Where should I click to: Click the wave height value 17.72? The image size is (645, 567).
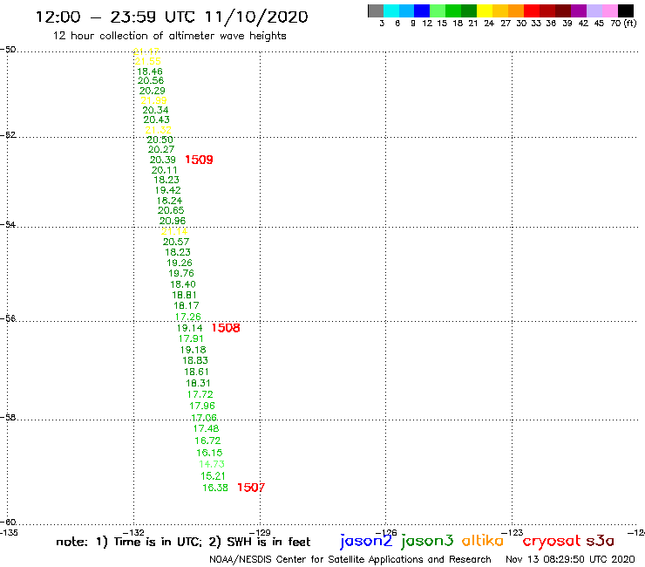click(x=200, y=394)
